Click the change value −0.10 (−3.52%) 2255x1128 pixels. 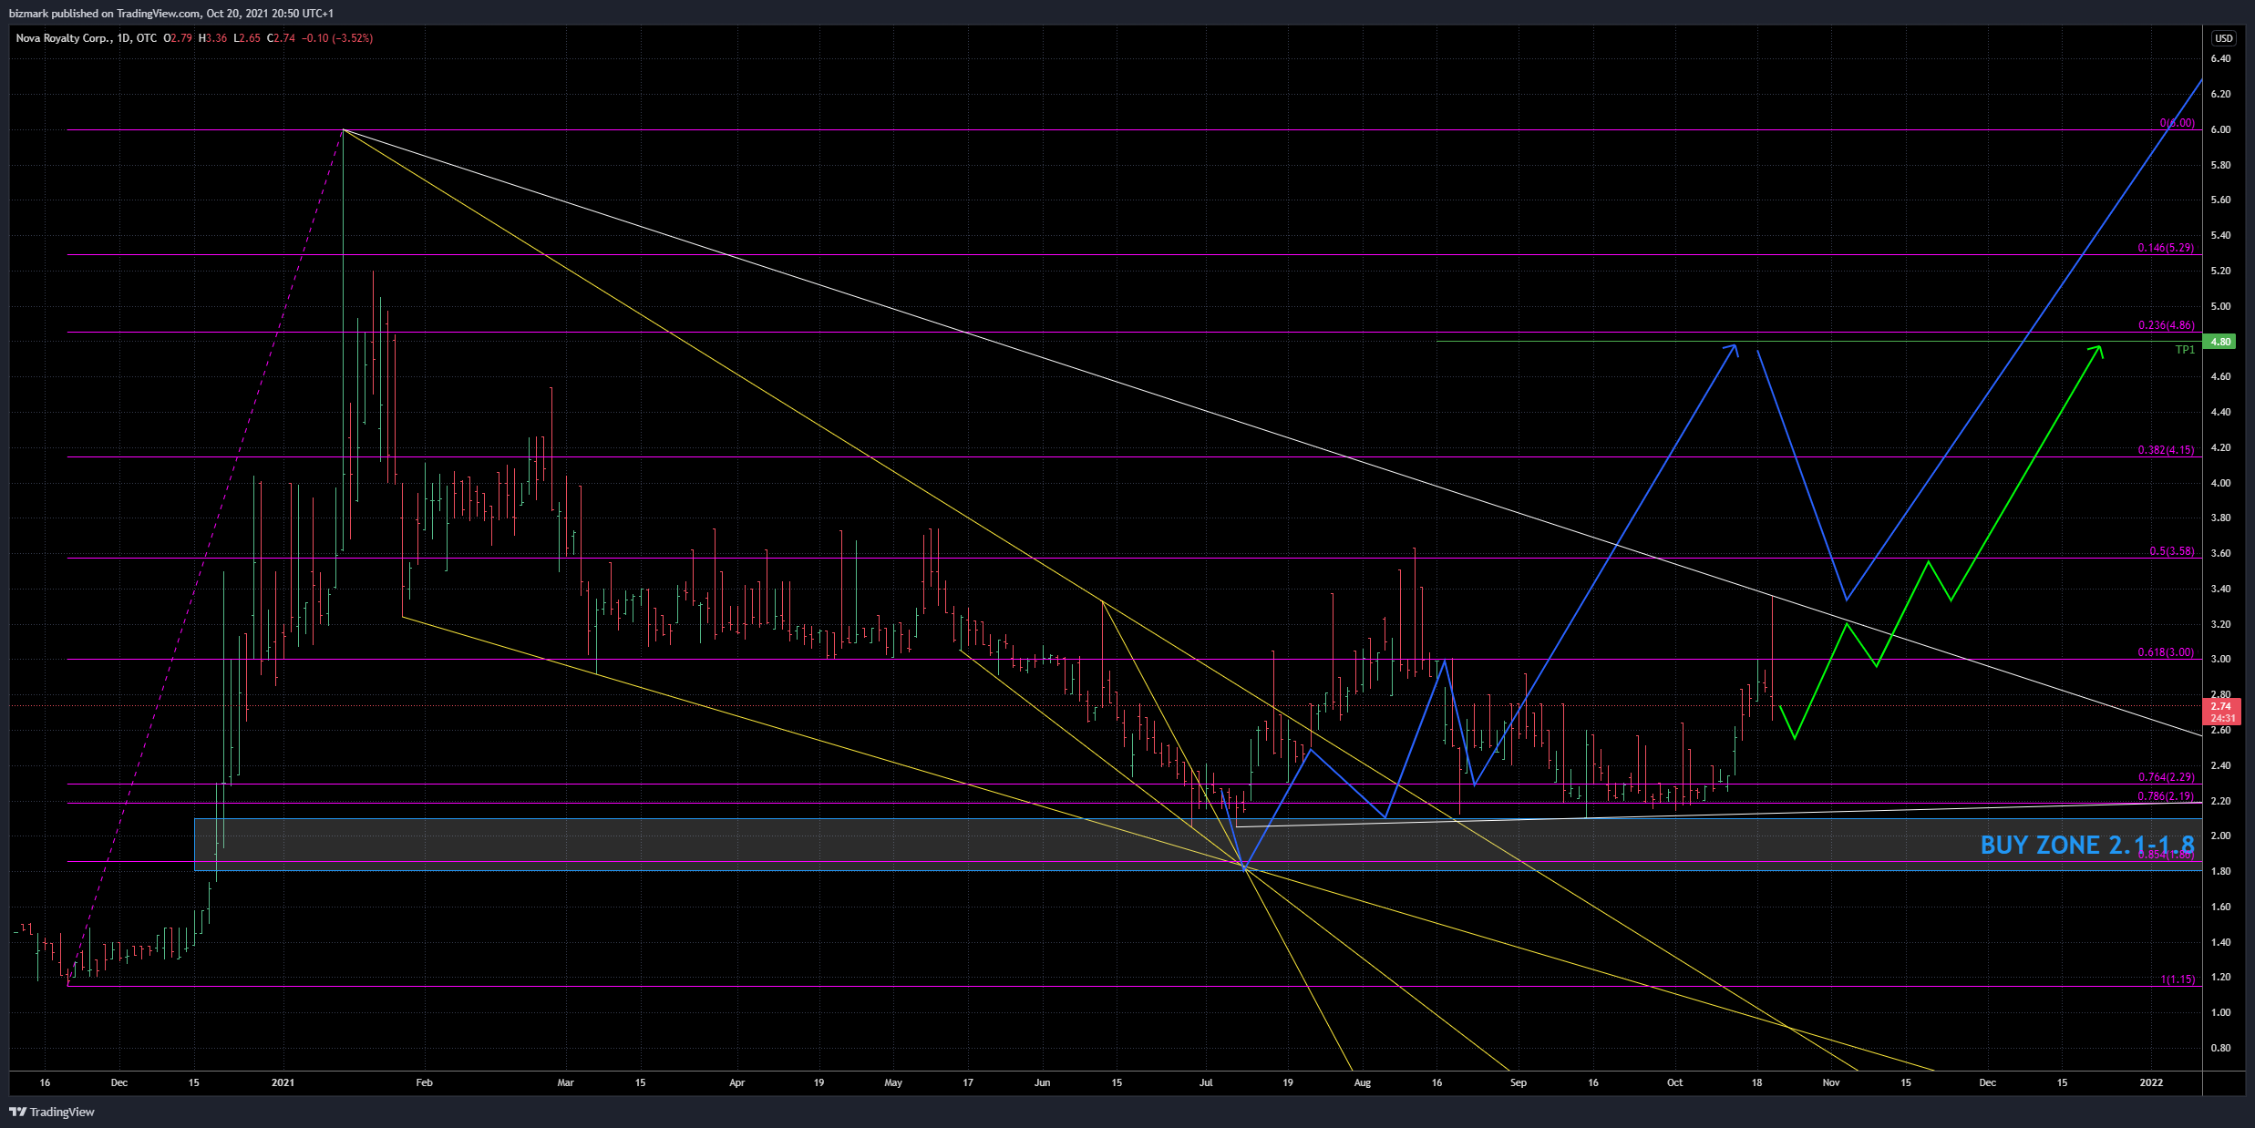[337, 38]
